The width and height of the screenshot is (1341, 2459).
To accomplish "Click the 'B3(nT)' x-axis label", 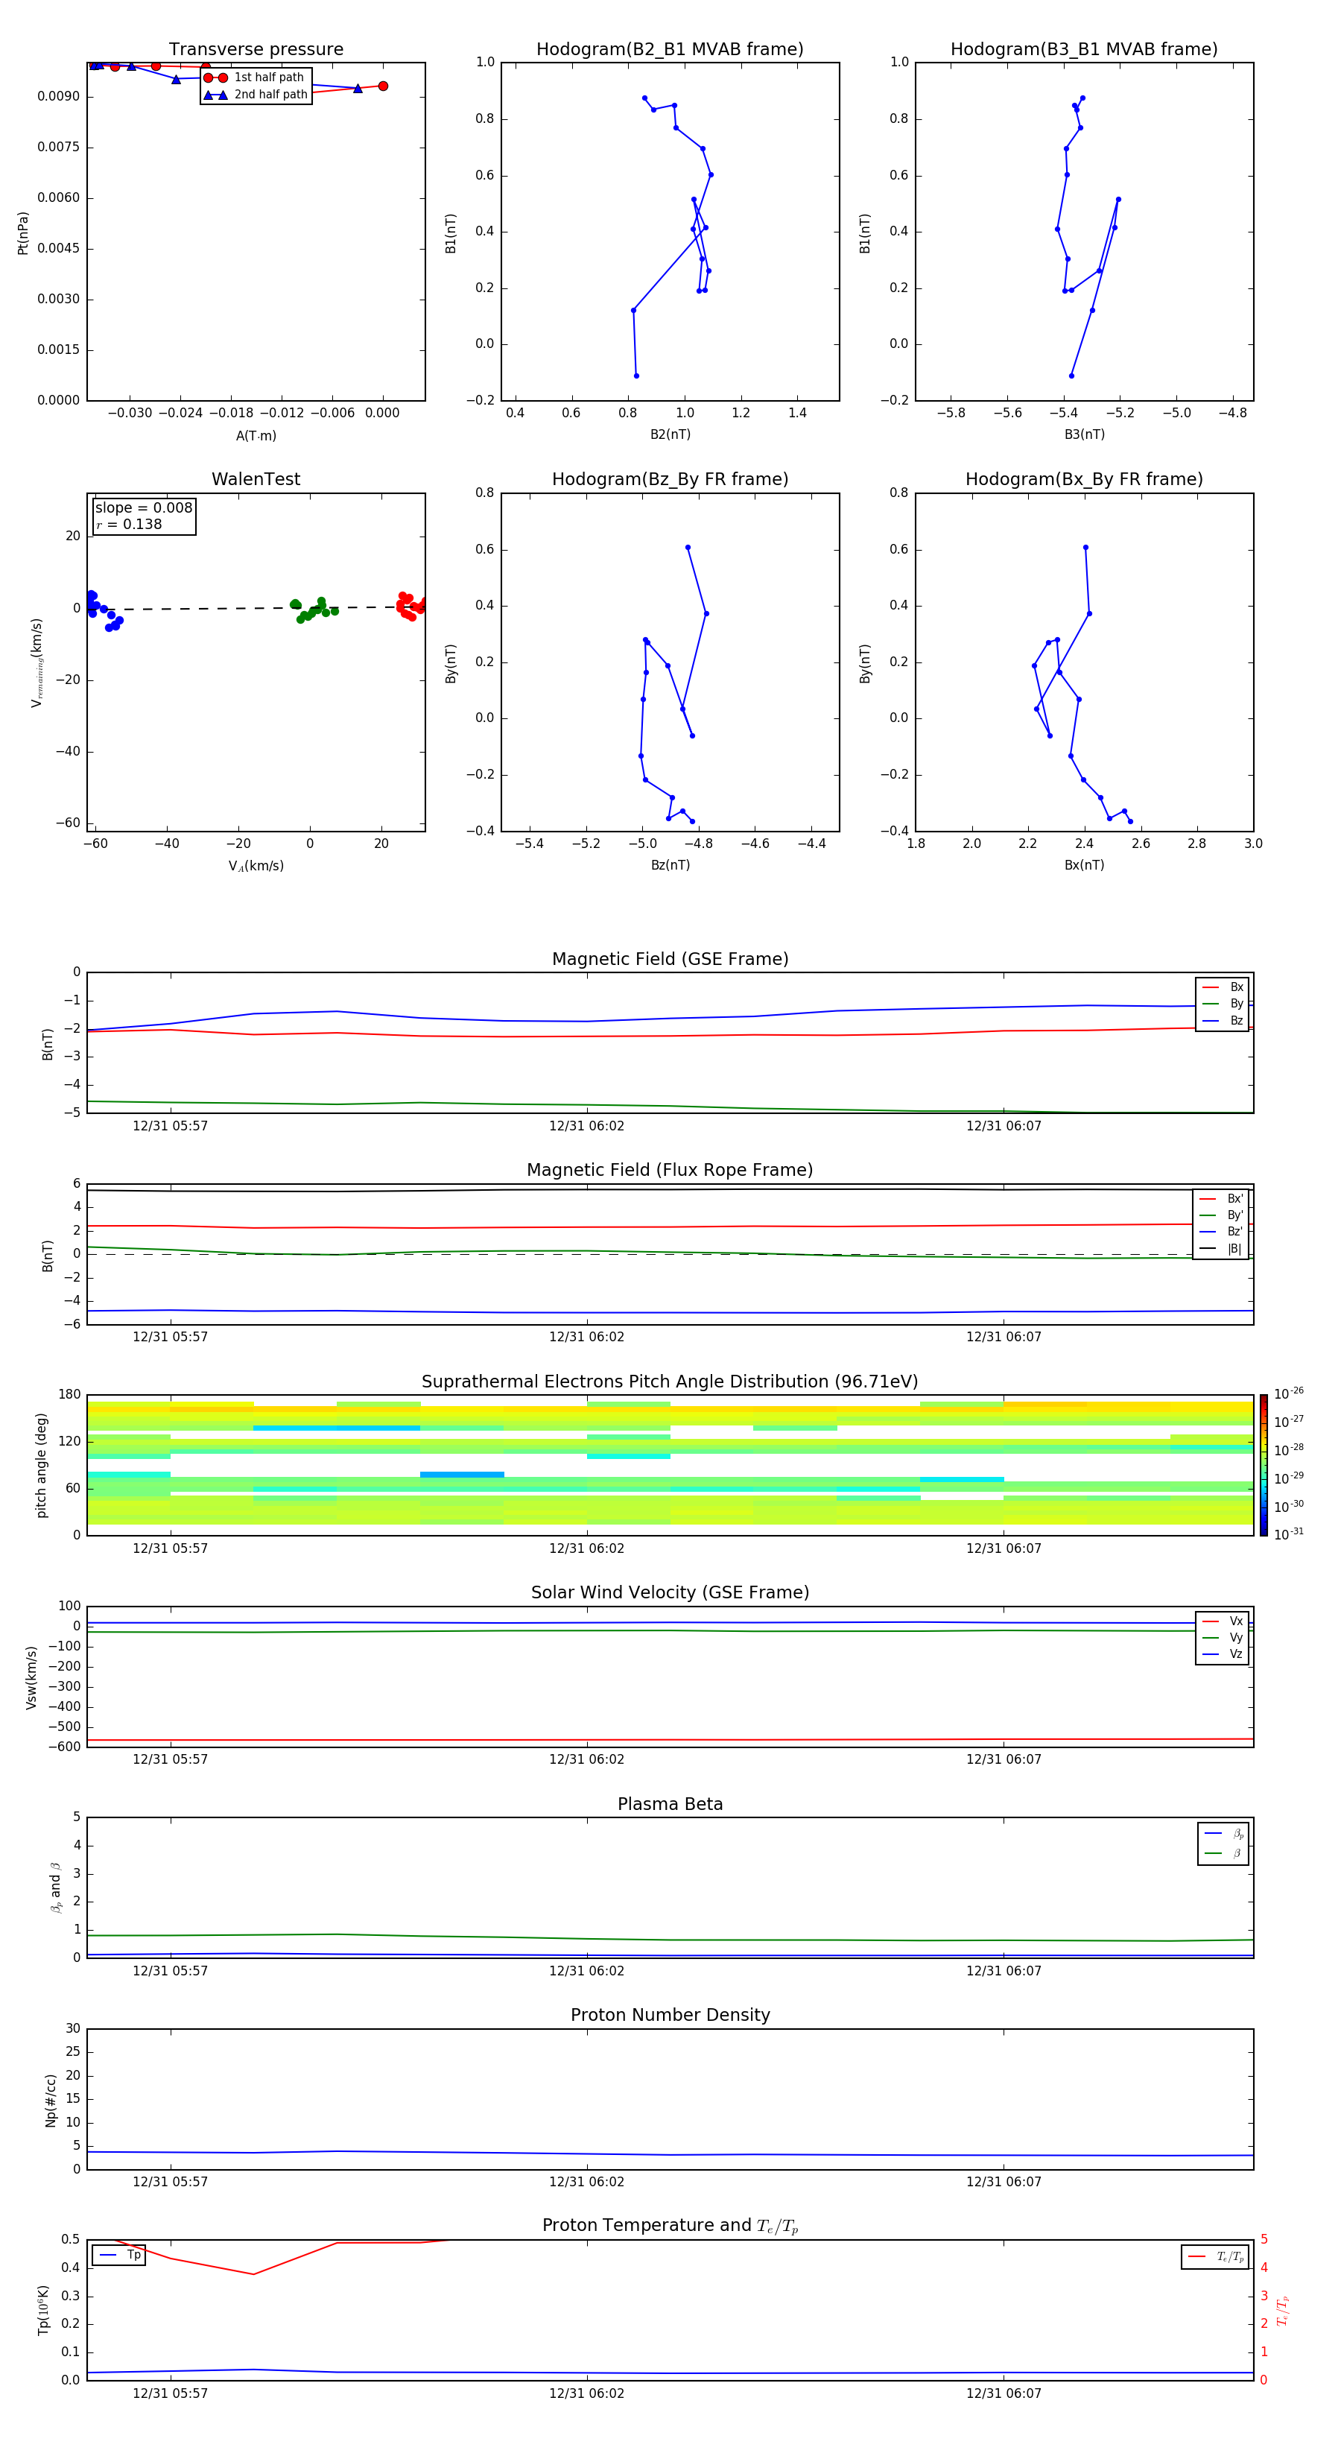I will (1084, 434).
